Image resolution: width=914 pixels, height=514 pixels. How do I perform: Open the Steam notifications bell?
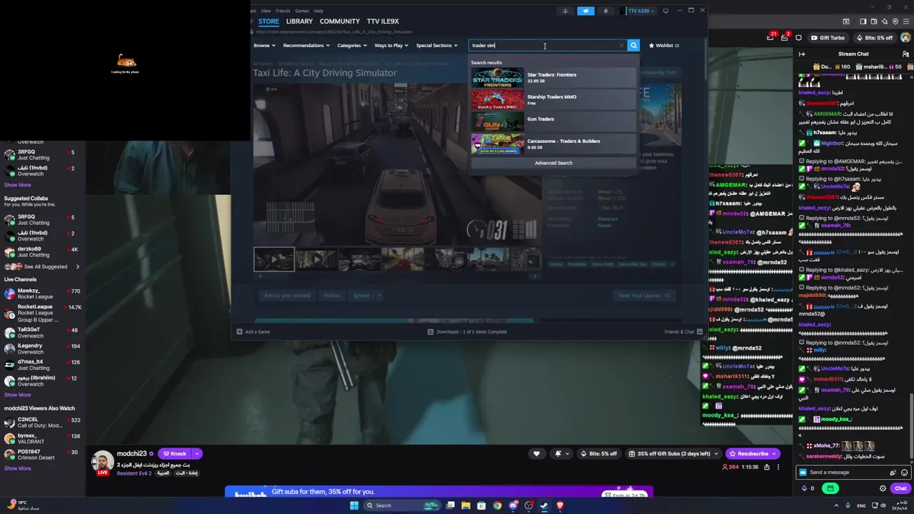[606, 11]
